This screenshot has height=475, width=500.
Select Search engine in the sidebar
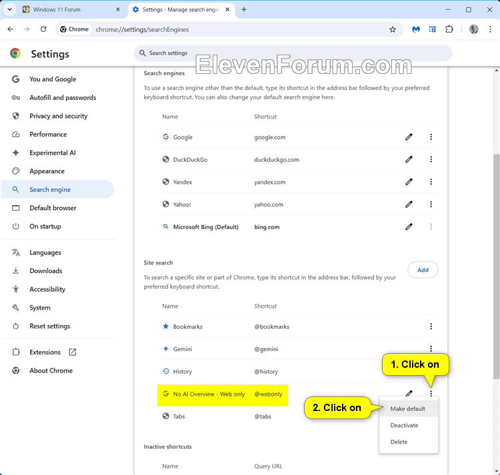[58, 190]
